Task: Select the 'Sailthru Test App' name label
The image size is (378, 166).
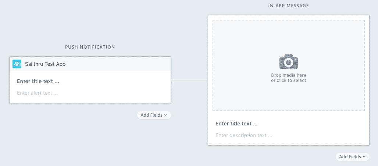Action: [45, 64]
